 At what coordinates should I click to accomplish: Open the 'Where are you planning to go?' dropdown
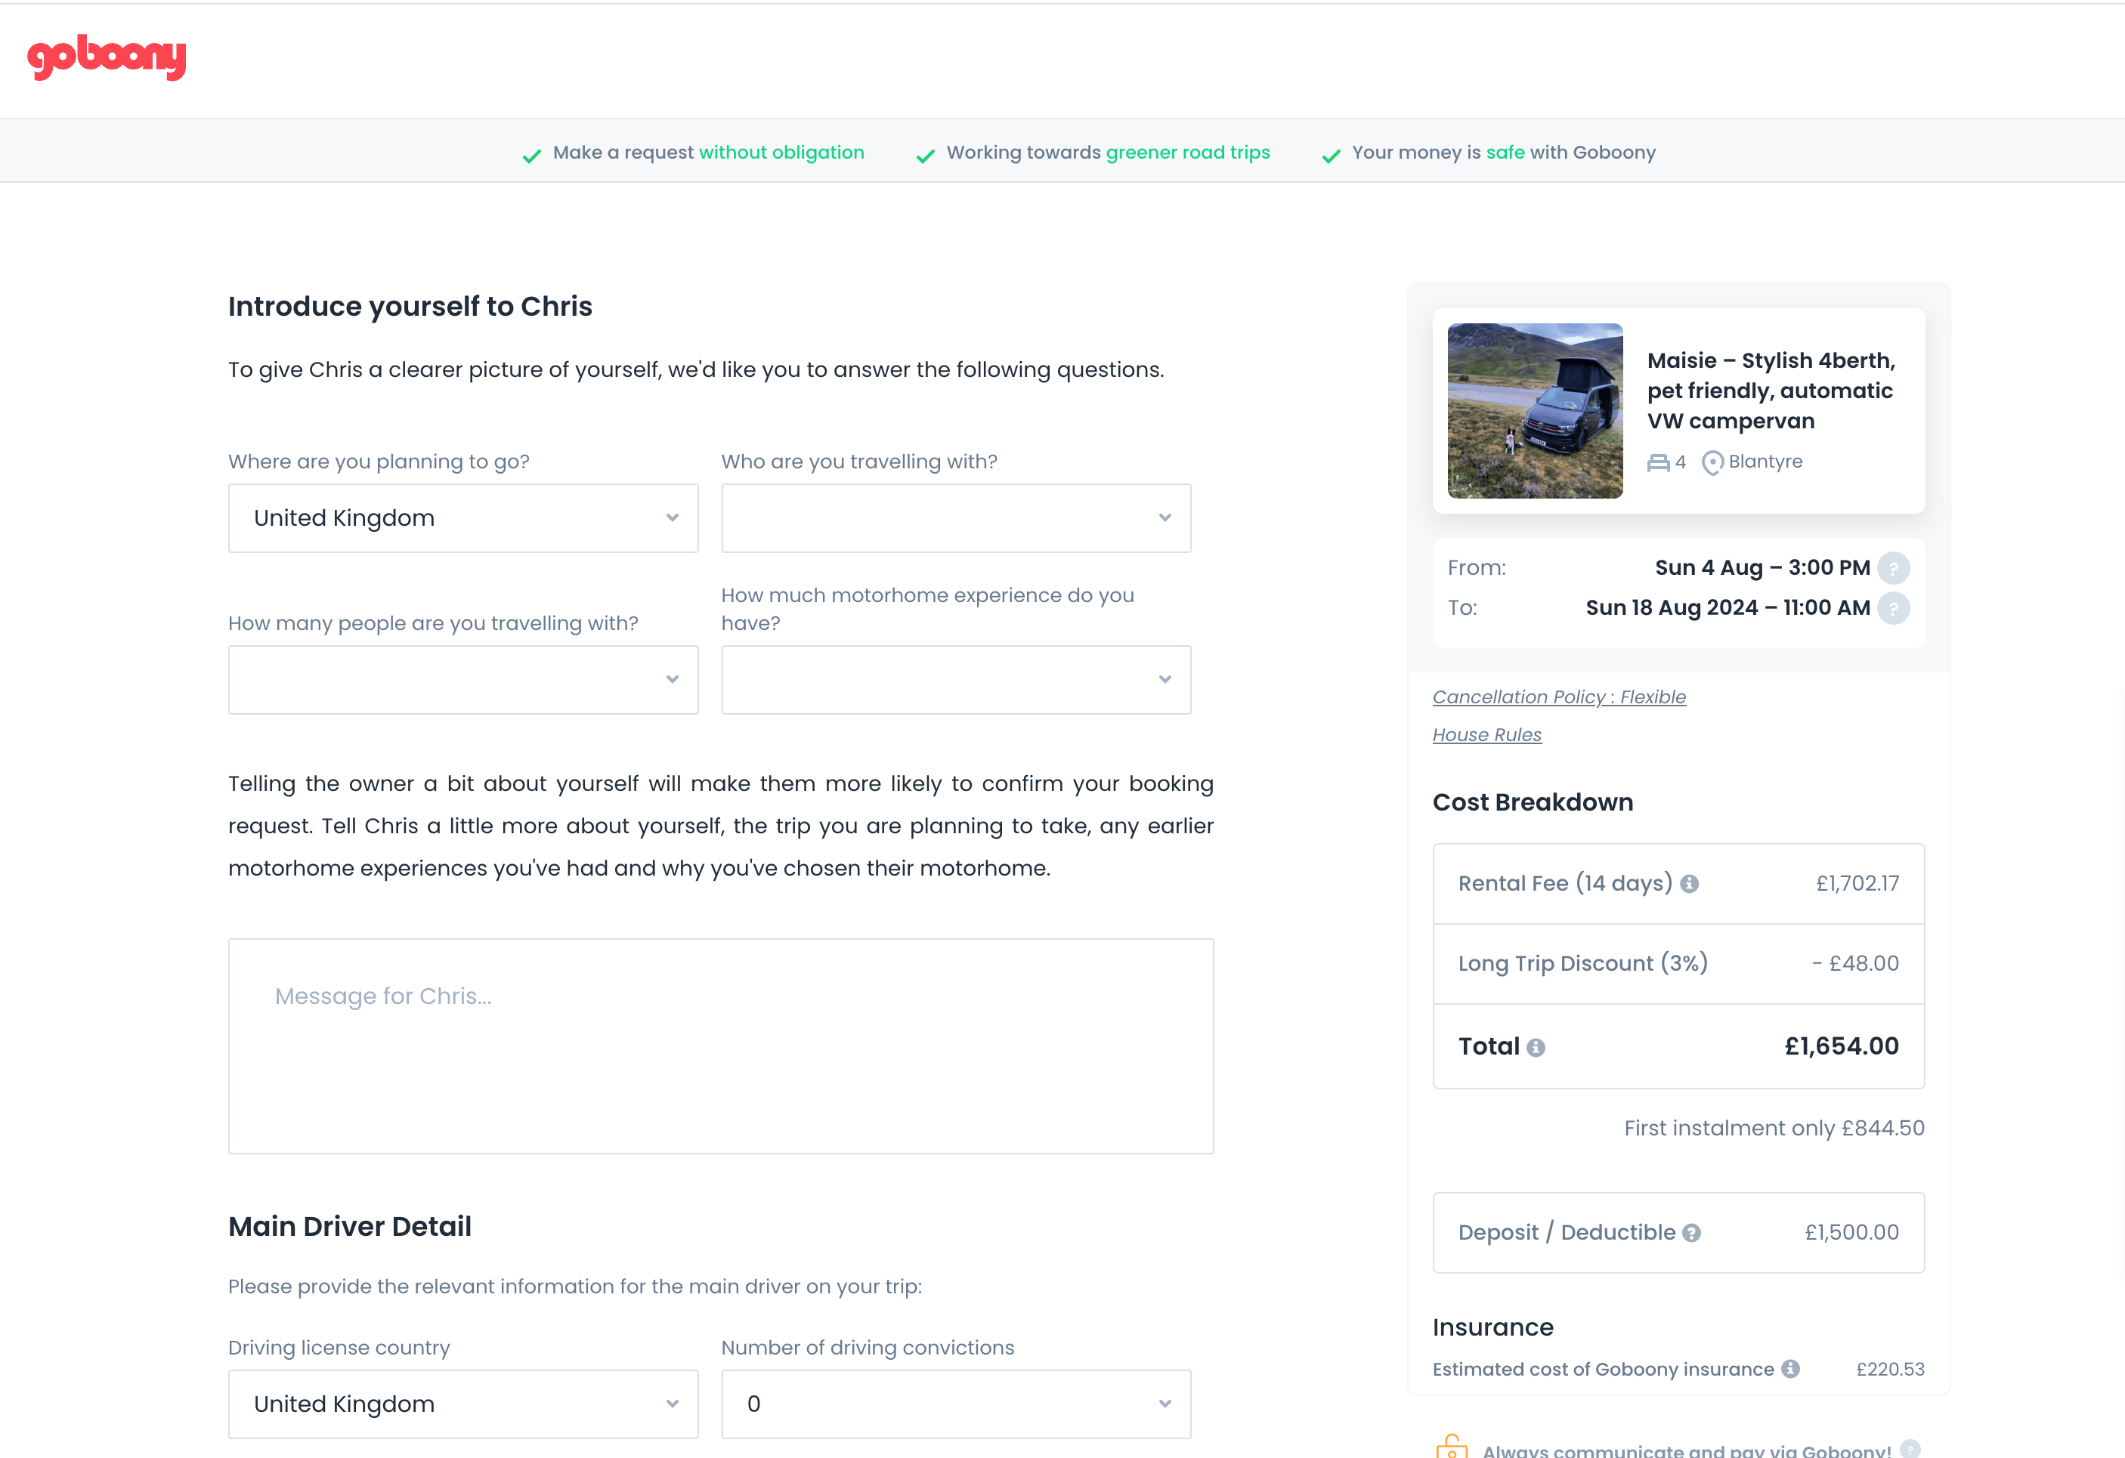(x=462, y=518)
